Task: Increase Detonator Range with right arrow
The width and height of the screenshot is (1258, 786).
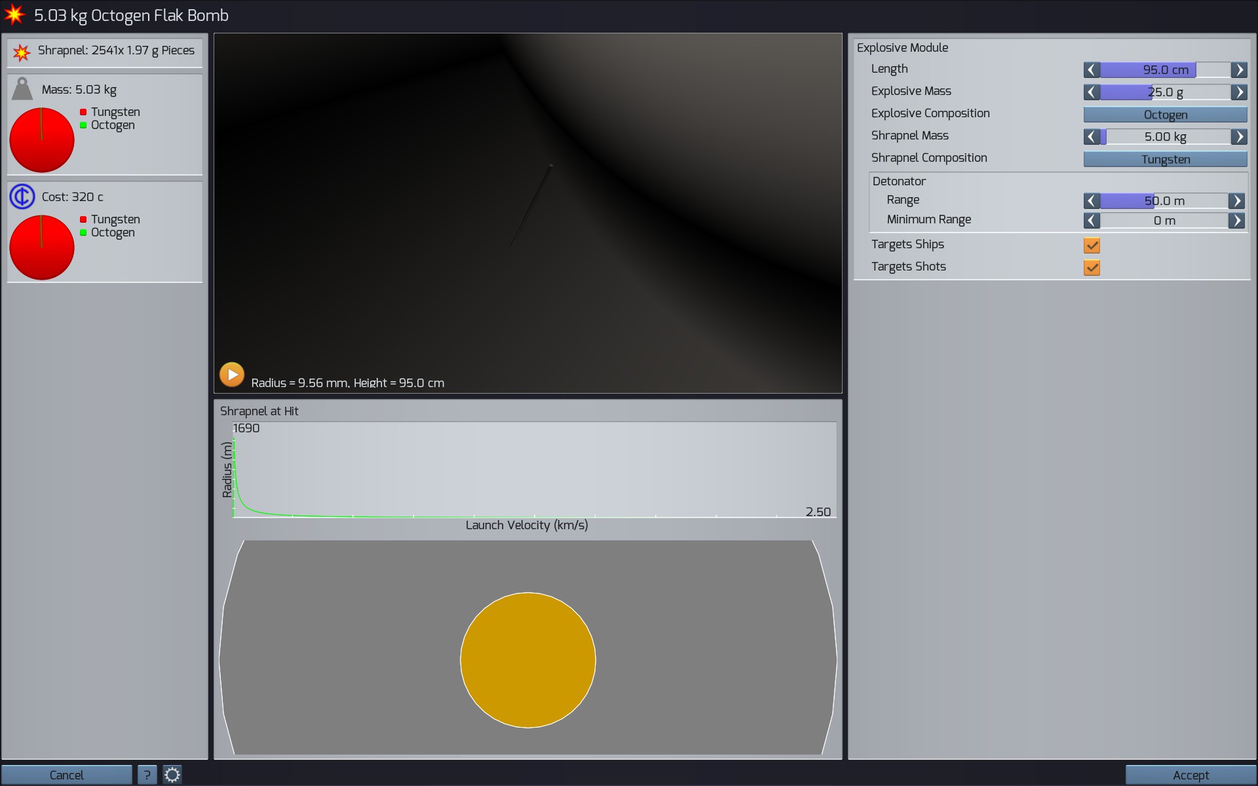Action: 1236,201
